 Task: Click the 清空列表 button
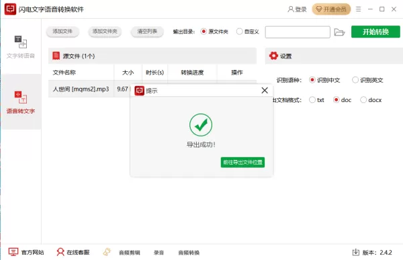(x=147, y=32)
